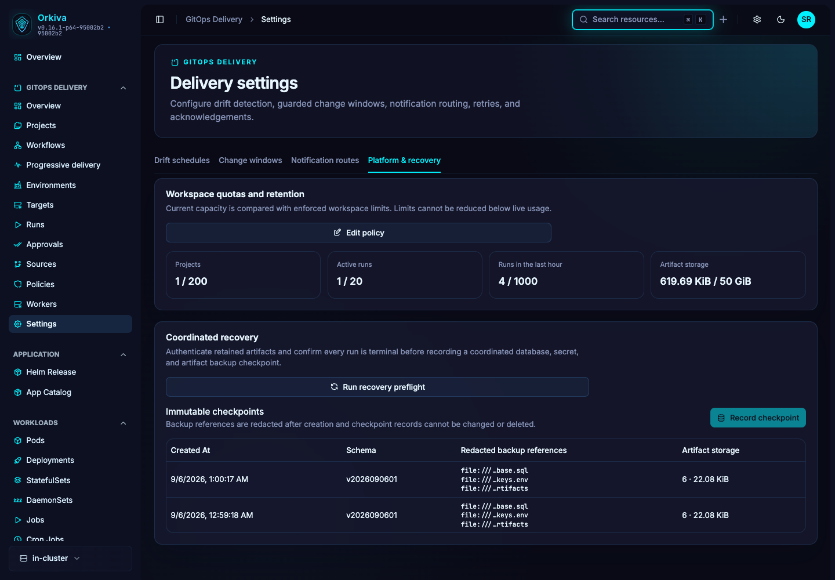This screenshot has width=835, height=580.
Task: Click the Redacted backup references header
Action: pyautogui.click(x=514, y=450)
